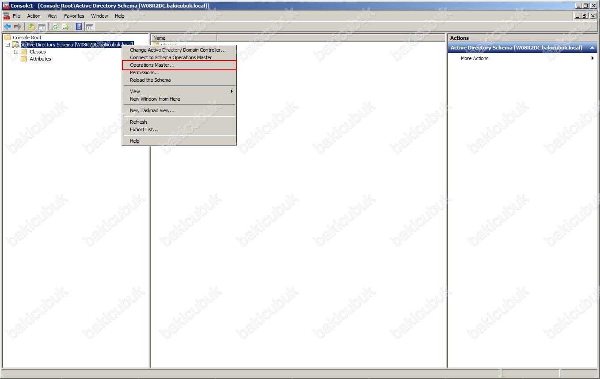Click the Back arrow toolbar icon

point(8,27)
